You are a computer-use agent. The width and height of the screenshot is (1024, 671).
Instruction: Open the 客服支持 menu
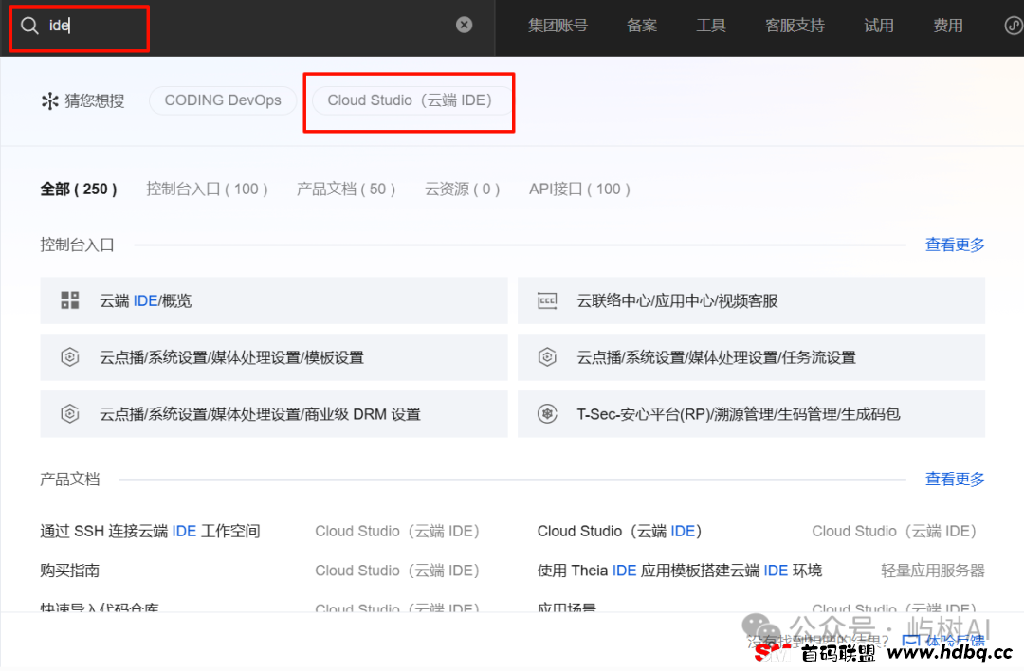pos(795,26)
